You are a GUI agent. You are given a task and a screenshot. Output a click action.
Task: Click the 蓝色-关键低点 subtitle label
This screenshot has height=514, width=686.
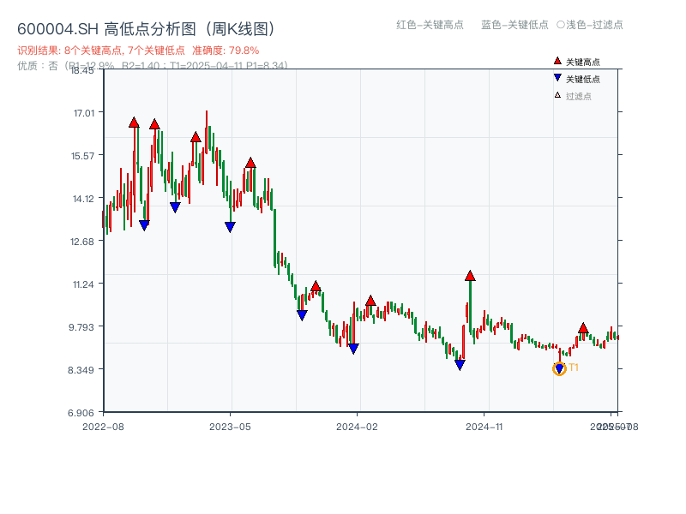[x=514, y=25]
